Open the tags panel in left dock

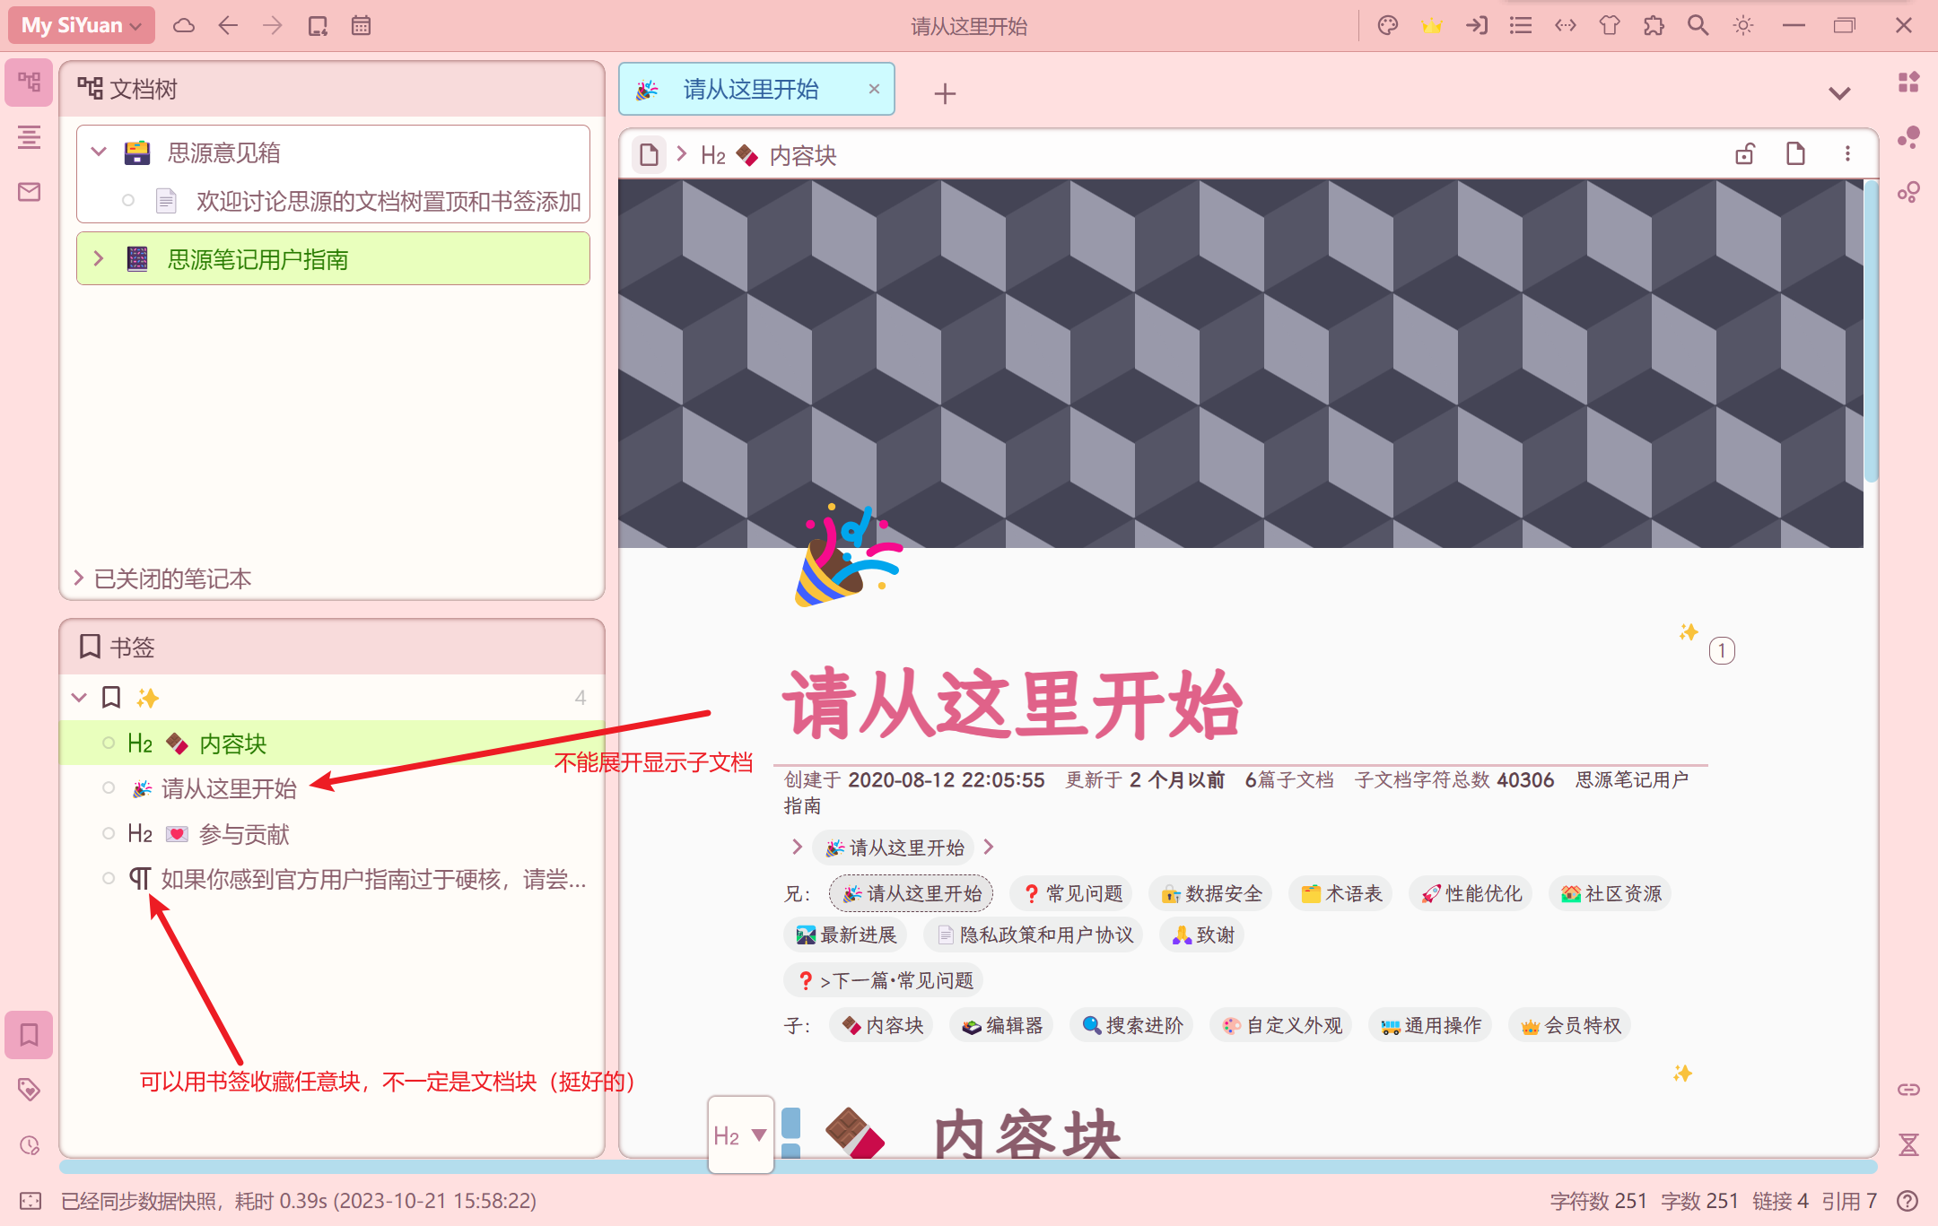coord(29,1090)
